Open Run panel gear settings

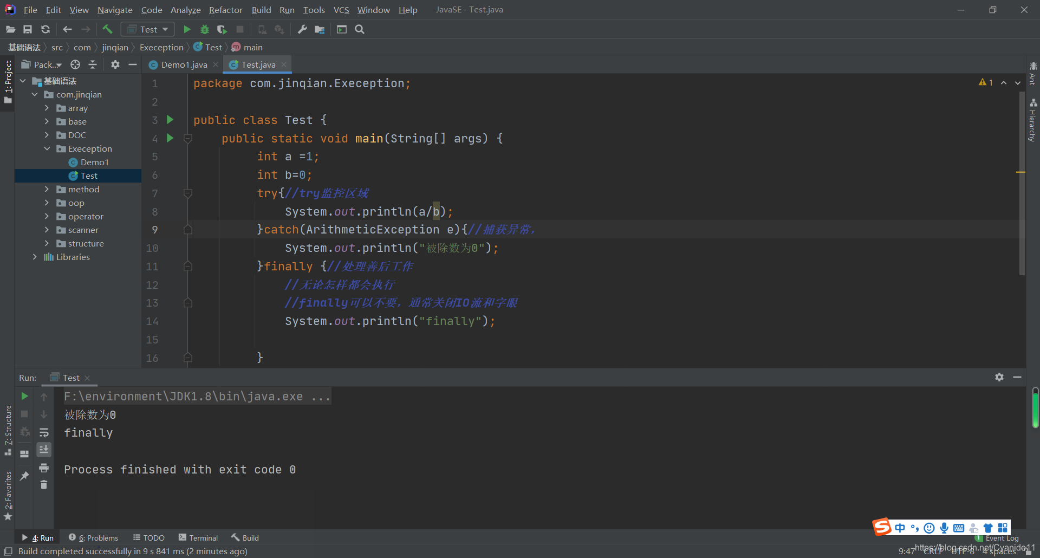[999, 377]
